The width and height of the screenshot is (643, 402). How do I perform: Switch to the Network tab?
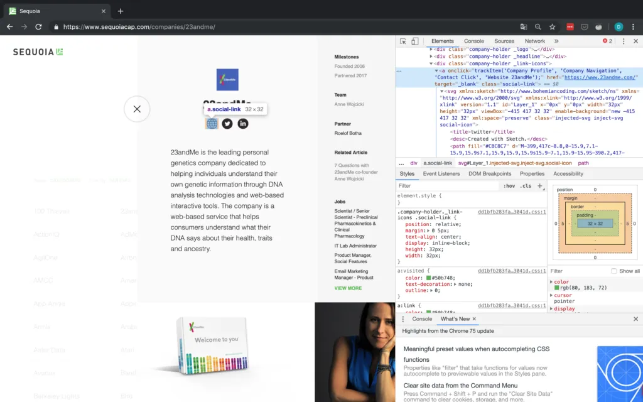pyautogui.click(x=535, y=41)
